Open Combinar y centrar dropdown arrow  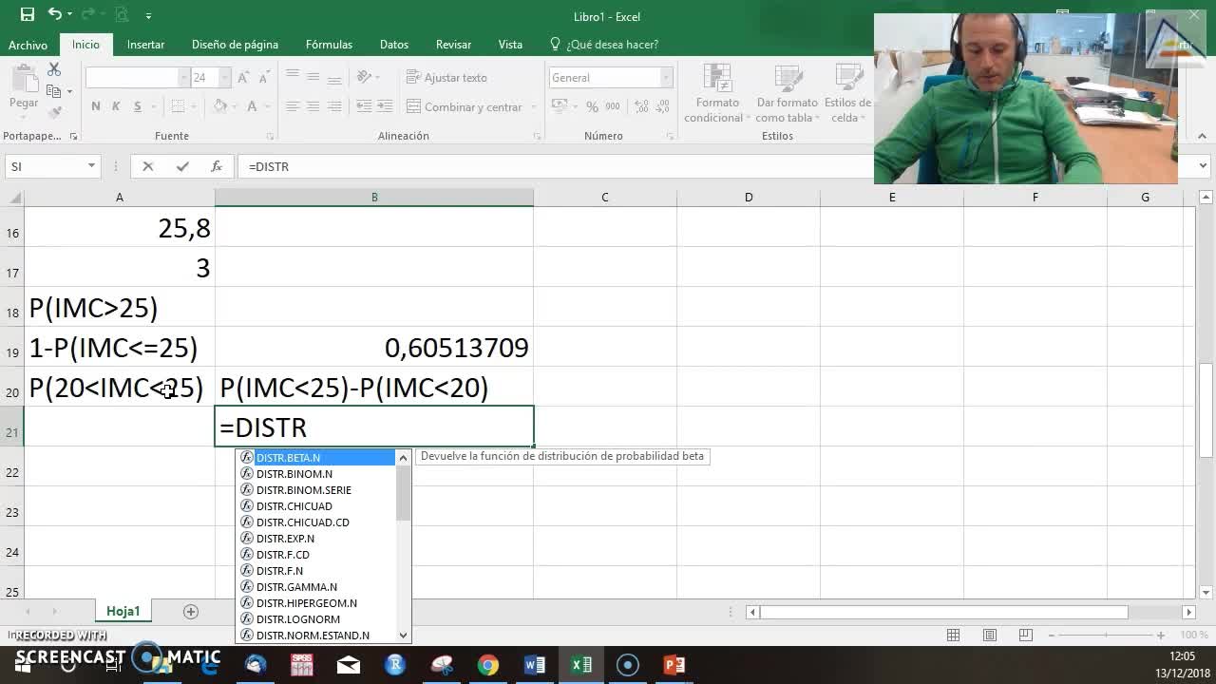[x=533, y=107]
